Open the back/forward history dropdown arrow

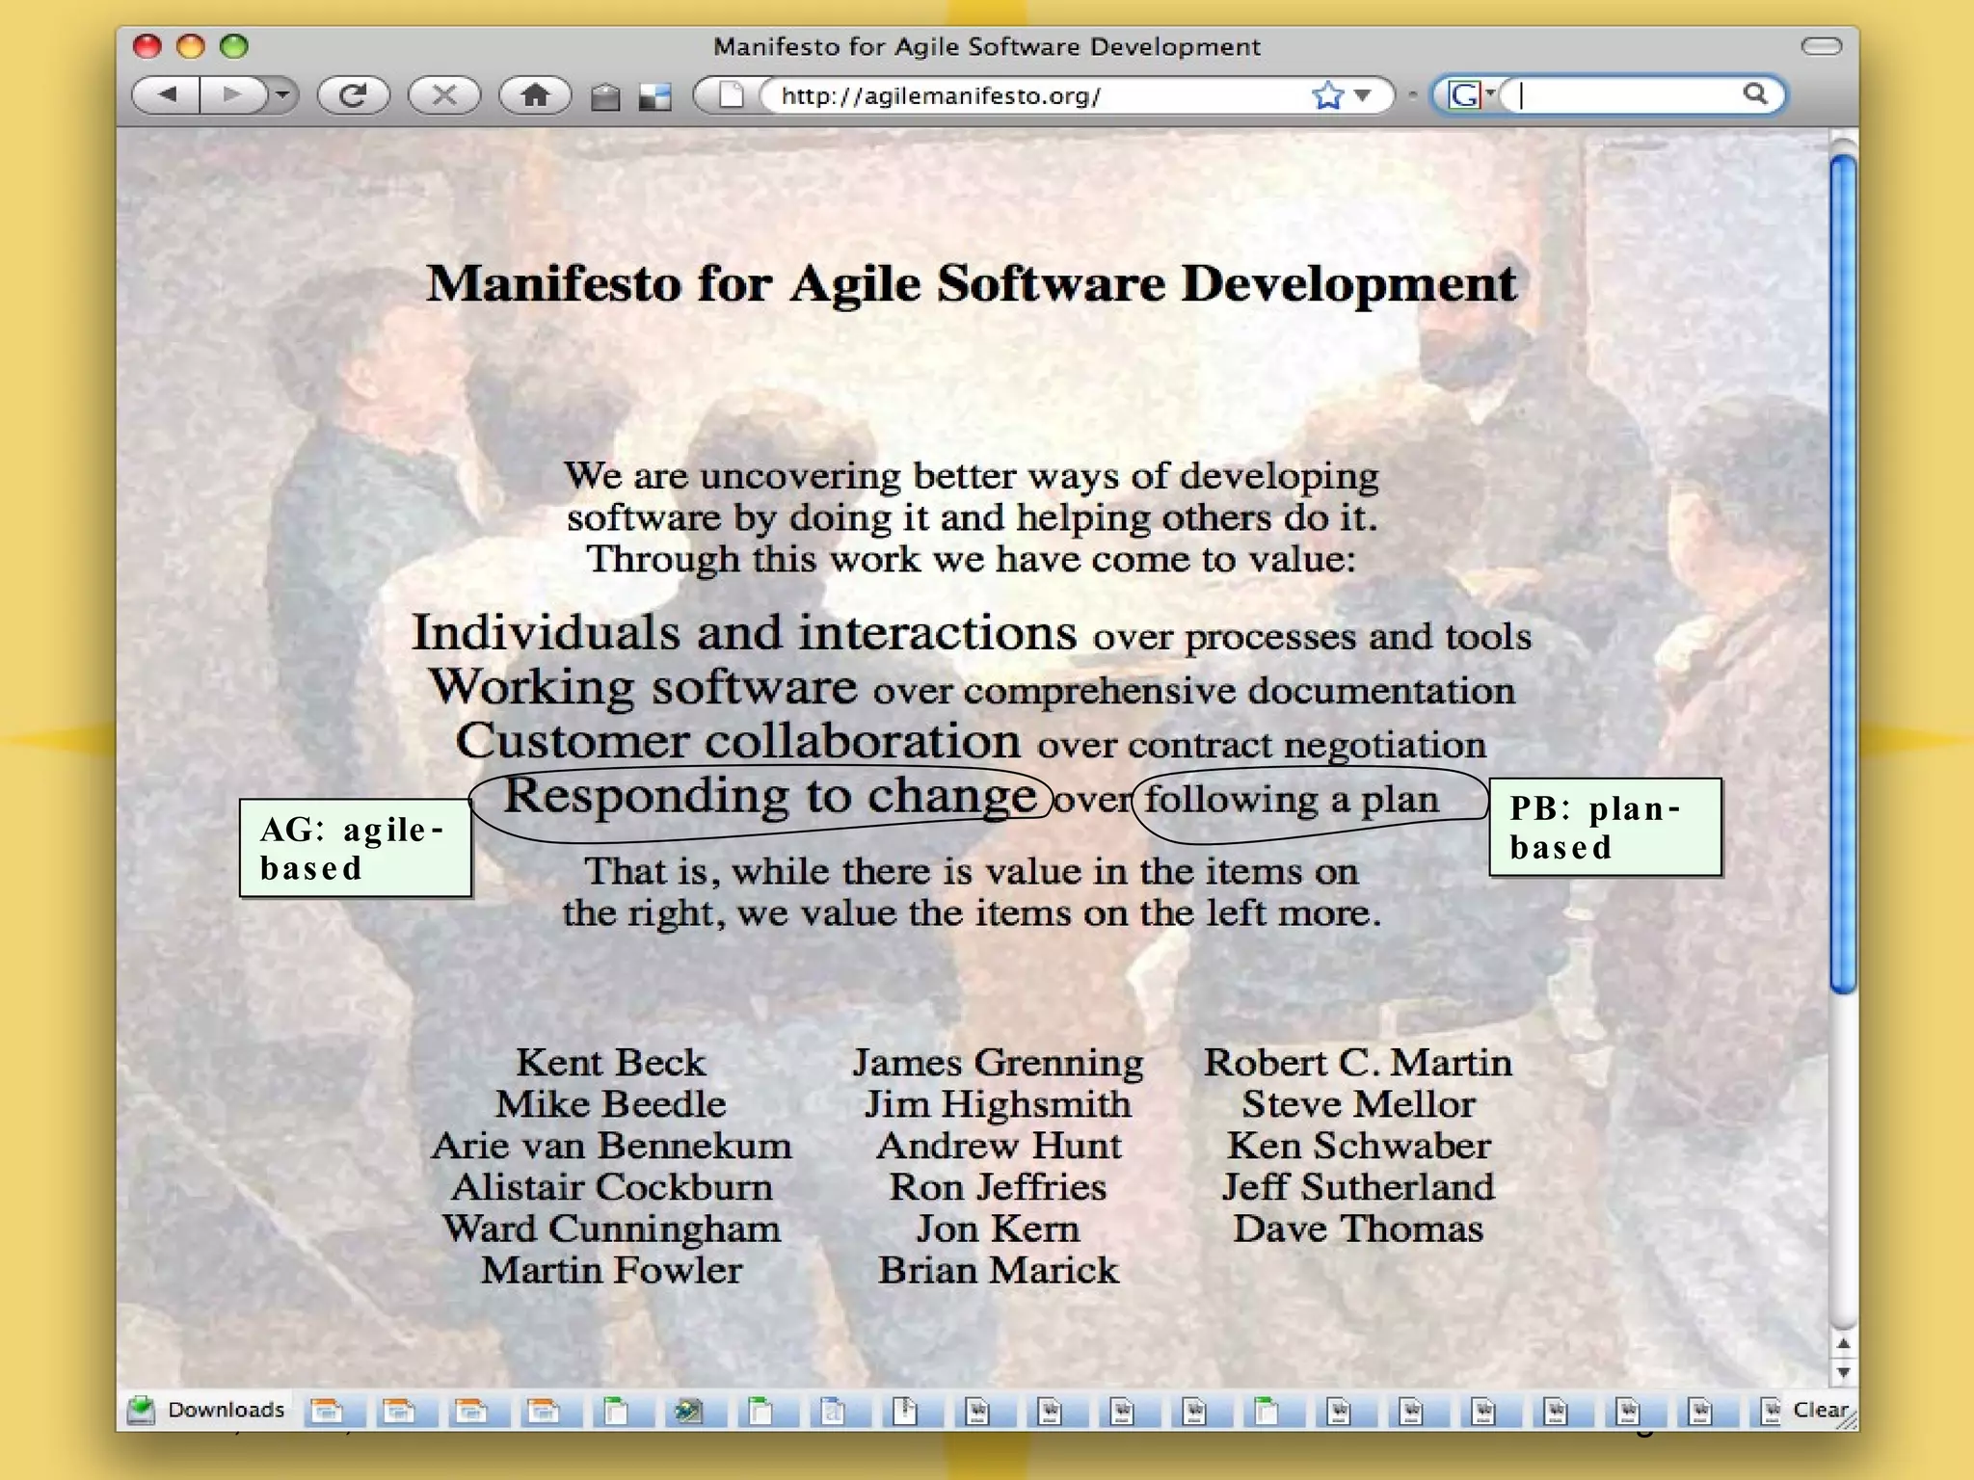pyautogui.click(x=282, y=94)
